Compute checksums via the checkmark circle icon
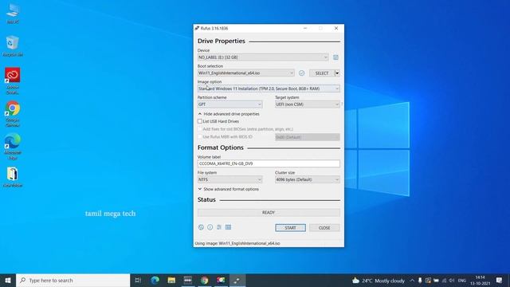Viewport: 510px width, 287px height. click(301, 73)
